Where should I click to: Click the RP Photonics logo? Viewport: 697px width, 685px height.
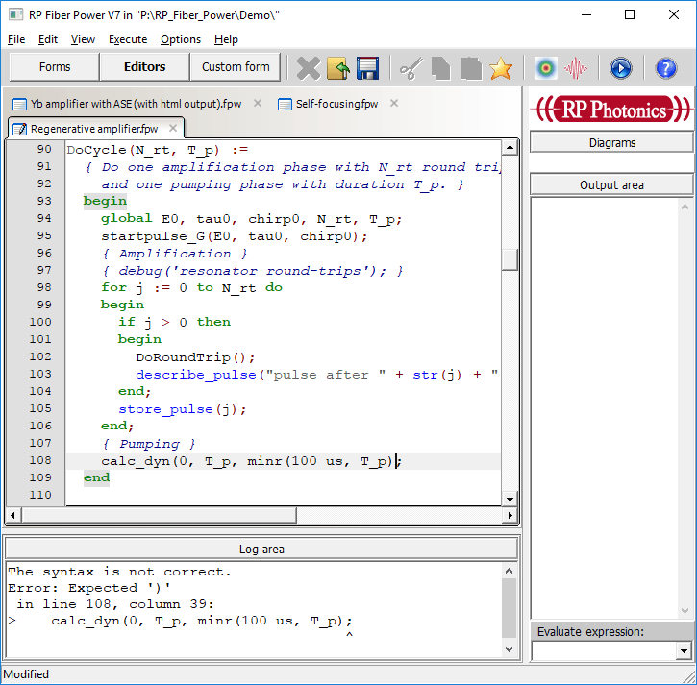point(612,109)
